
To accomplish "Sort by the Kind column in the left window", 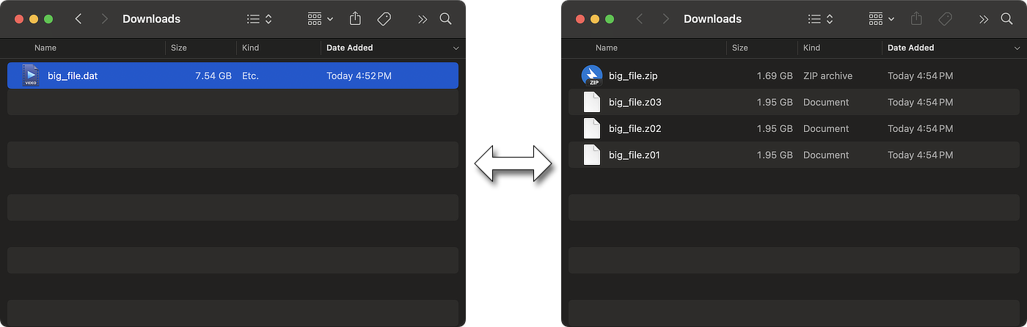I will point(251,48).
